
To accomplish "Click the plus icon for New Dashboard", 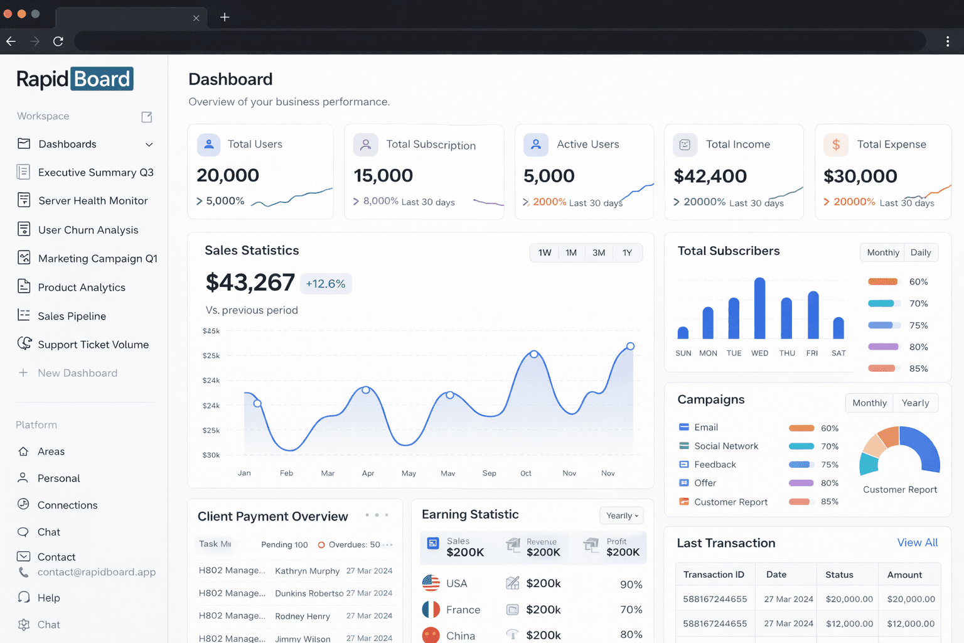I will (x=23, y=372).
